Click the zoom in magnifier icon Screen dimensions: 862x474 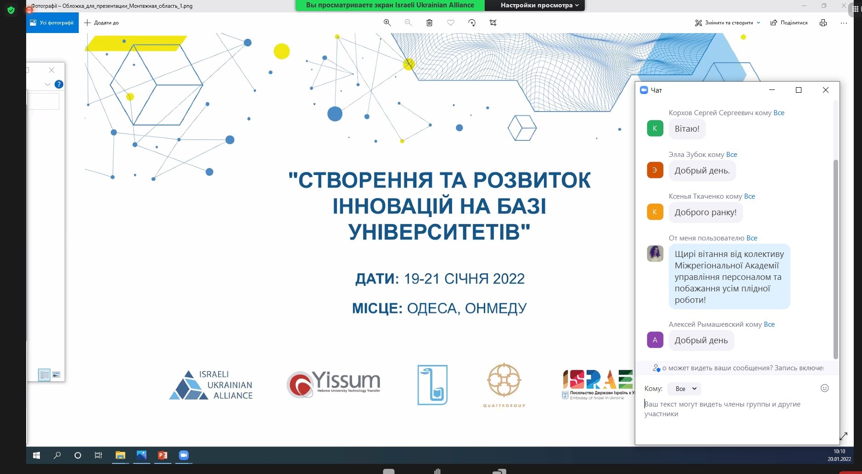[387, 22]
